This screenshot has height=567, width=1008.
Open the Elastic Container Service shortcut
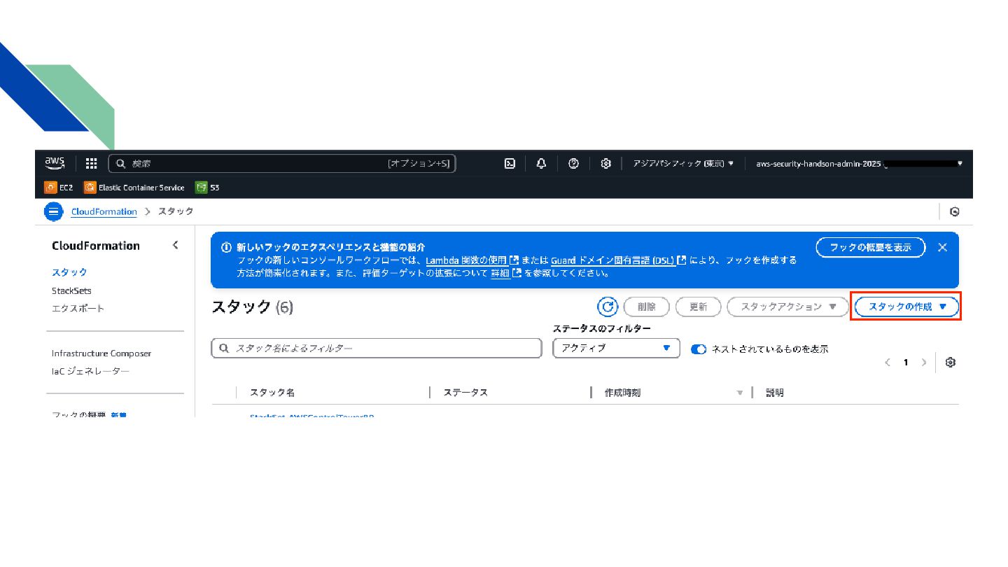click(x=134, y=188)
